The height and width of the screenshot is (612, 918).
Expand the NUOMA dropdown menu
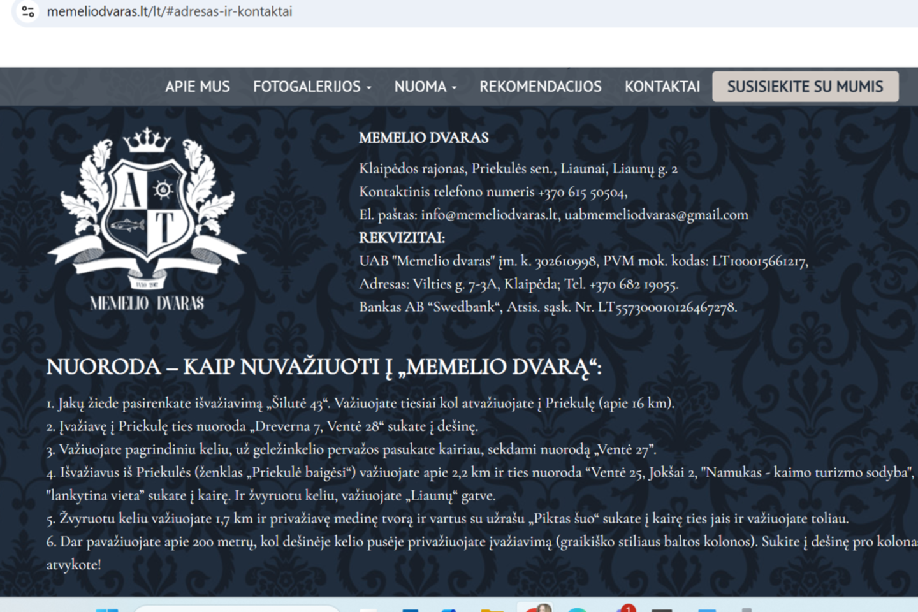click(425, 87)
